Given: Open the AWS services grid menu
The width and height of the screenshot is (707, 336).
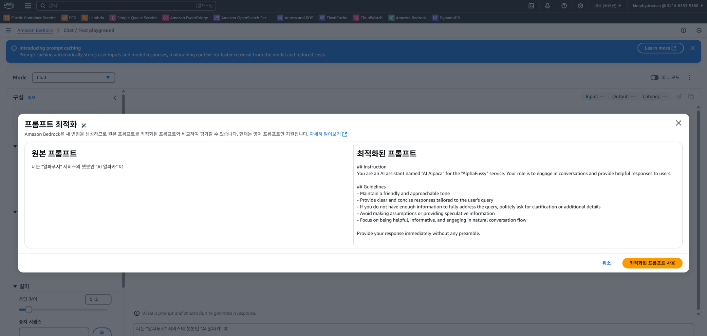Looking at the screenshot, I should pos(28,5).
